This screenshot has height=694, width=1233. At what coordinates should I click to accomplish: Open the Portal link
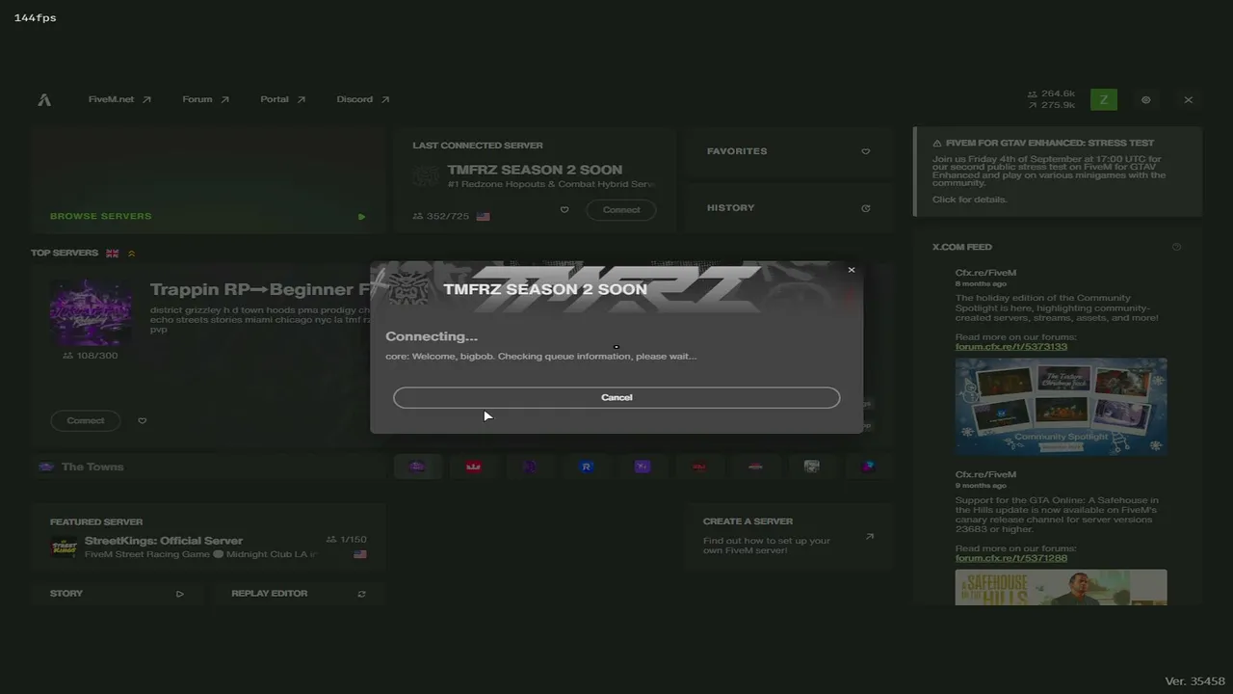(x=282, y=99)
